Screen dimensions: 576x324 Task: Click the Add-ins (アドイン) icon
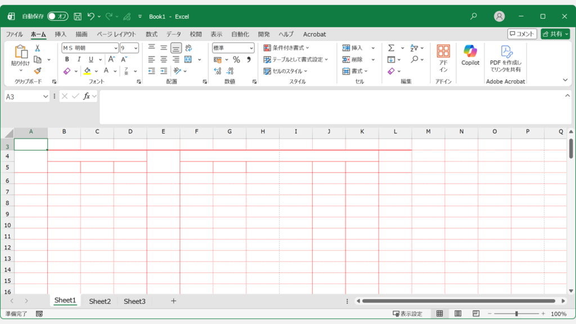click(x=443, y=58)
